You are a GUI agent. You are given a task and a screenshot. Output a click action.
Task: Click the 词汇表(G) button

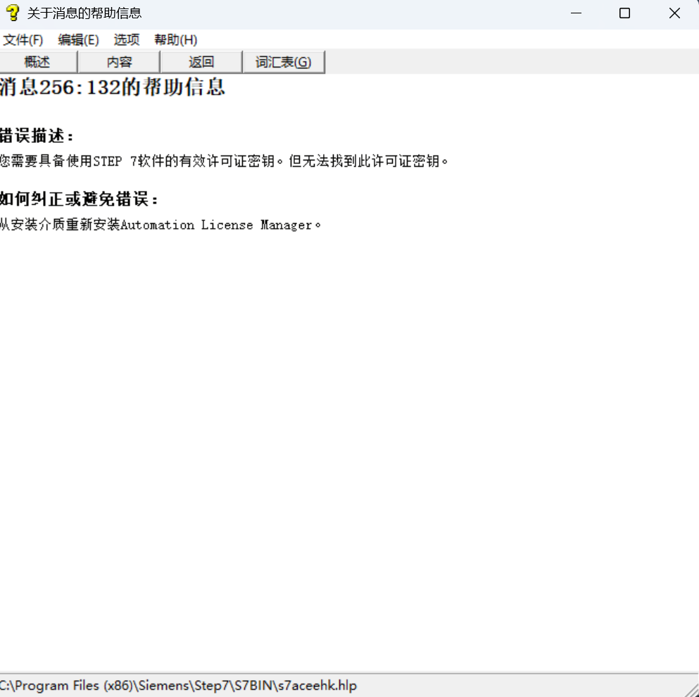click(x=284, y=62)
